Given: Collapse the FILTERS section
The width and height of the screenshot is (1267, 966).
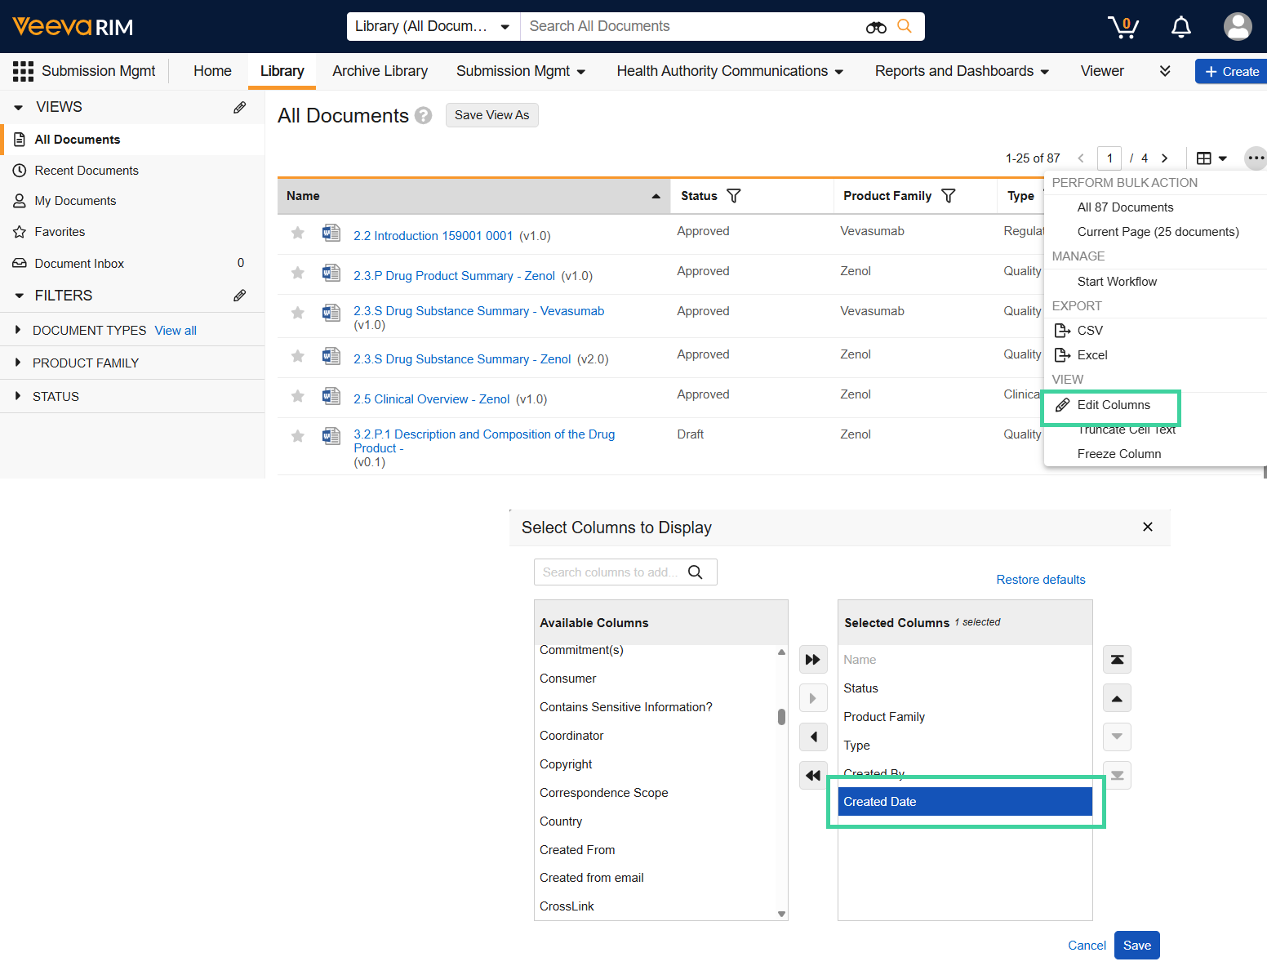Looking at the screenshot, I should (x=18, y=296).
